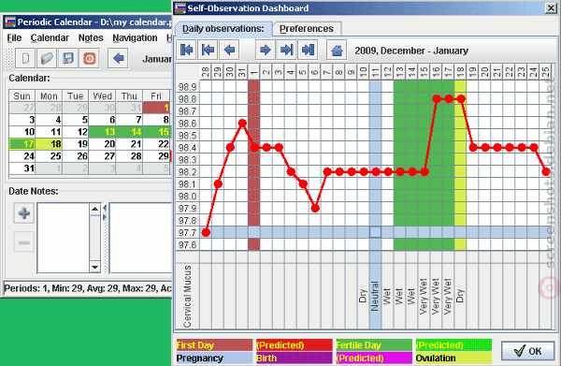Open the Navigation menu

(135, 37)
